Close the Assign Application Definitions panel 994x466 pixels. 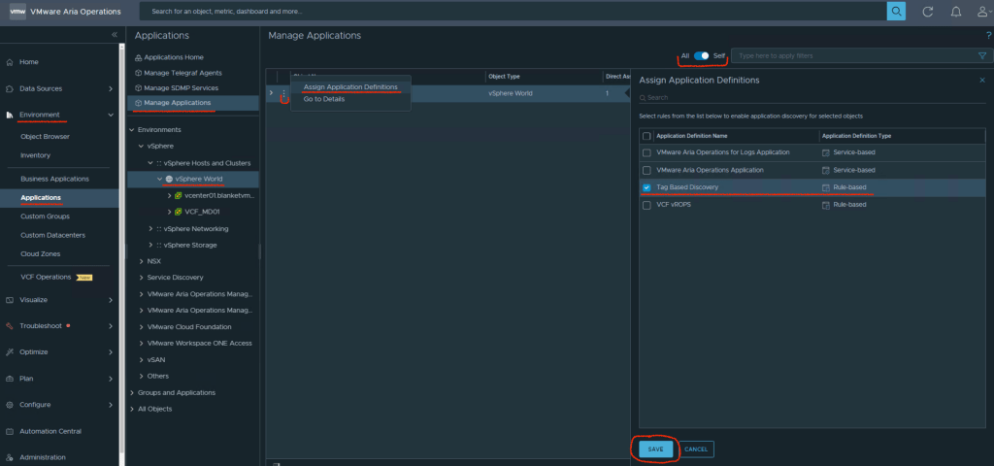tap(982, 81)
